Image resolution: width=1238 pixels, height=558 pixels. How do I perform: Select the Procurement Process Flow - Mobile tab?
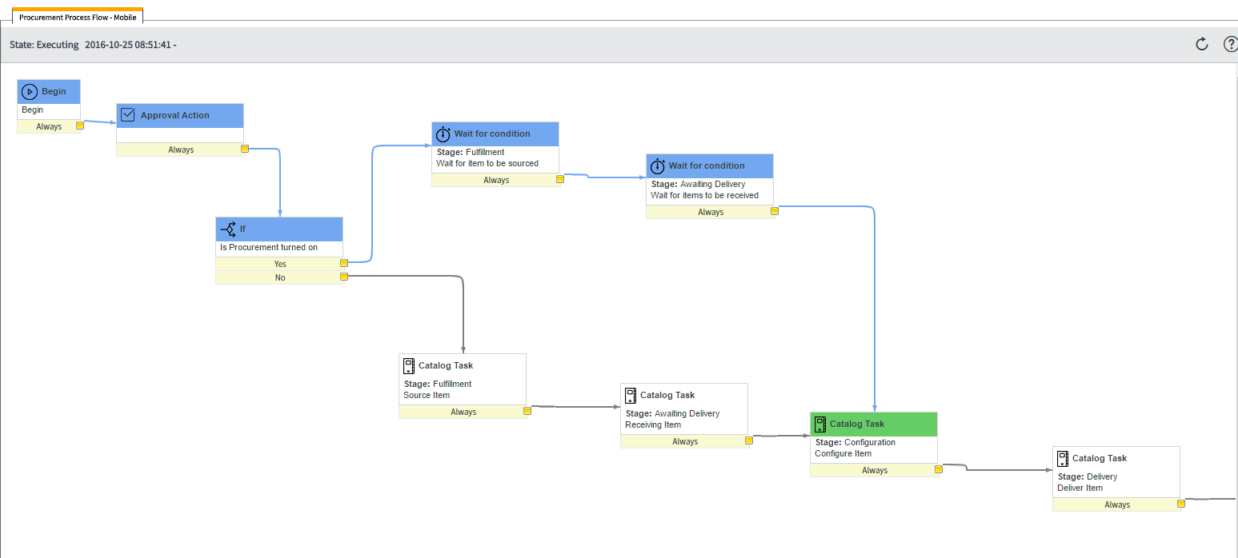point(78,17)
